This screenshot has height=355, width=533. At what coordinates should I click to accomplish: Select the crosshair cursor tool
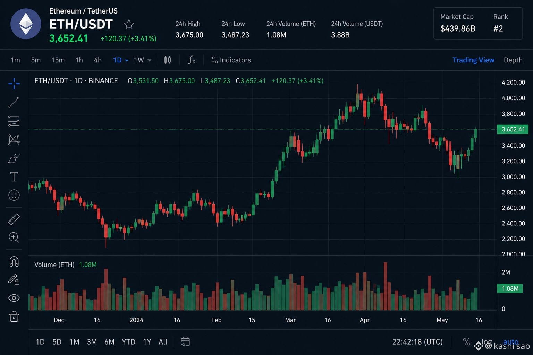click(x=14, y=83)
